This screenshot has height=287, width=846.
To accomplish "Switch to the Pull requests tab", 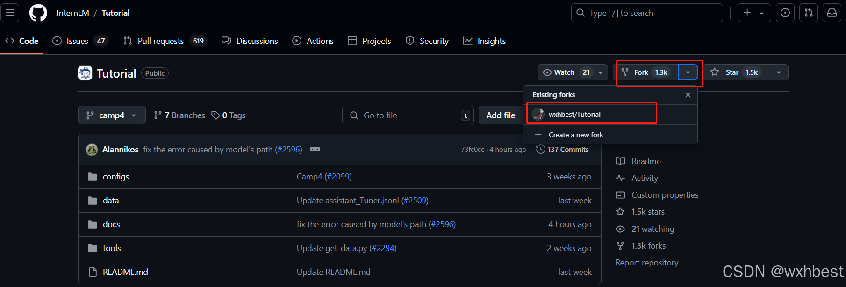I will pos(165,41).
